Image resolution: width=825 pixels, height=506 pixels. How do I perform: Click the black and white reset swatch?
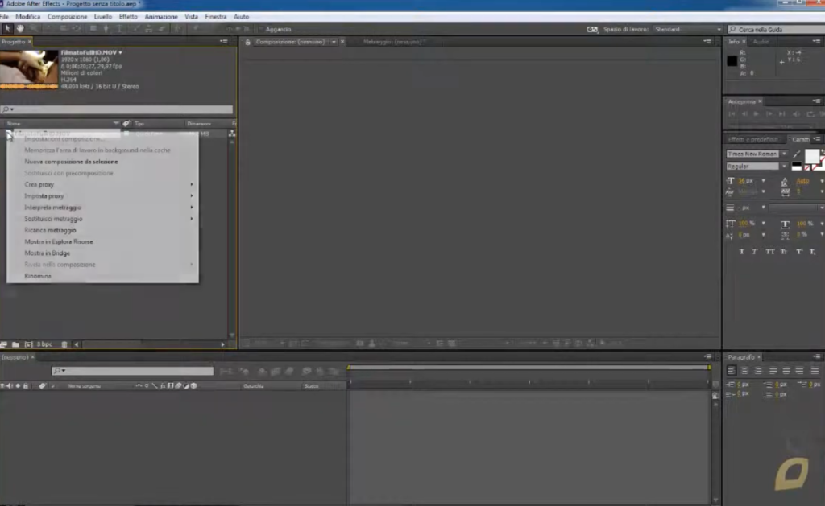click(797, 167)
